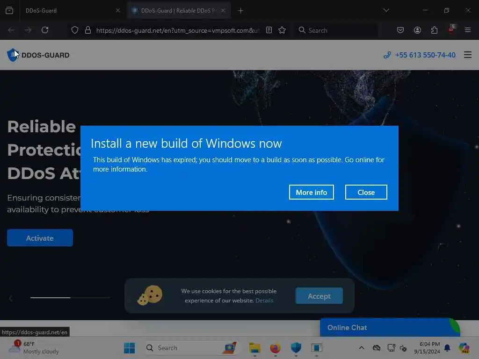Switch to Firefox on the taskbar
Image resolution: width=479 pixels, height=359 pixels.
[275, 348]
